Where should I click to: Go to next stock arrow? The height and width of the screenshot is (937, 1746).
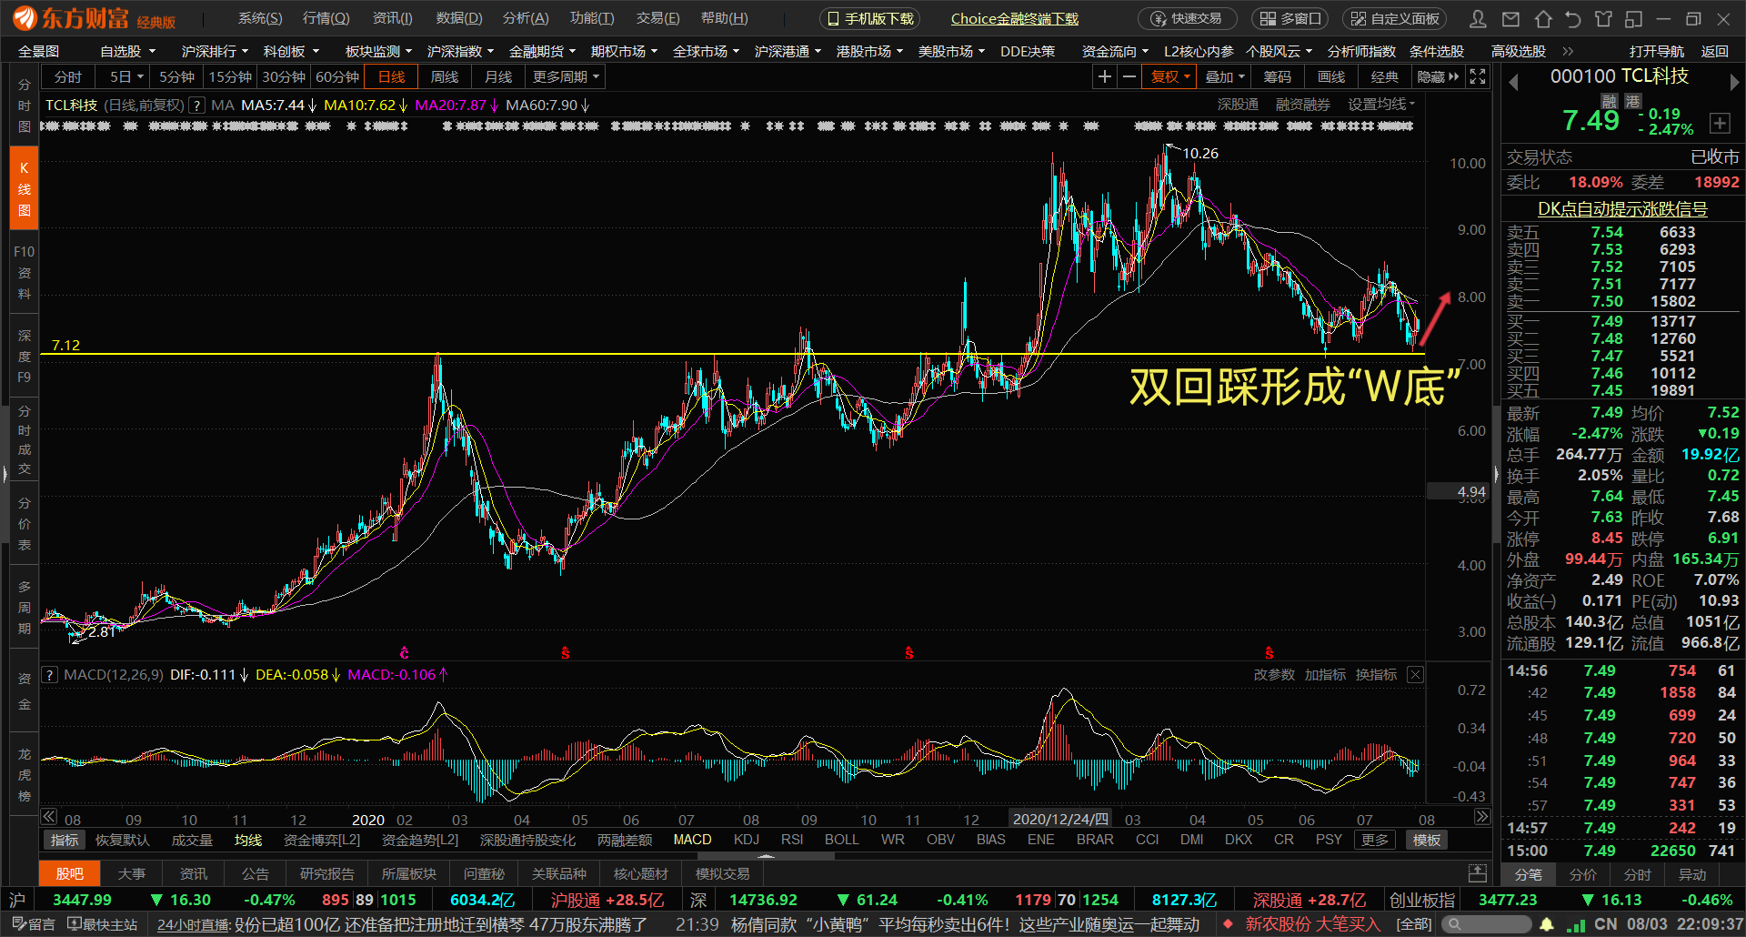click(1734, 83)
